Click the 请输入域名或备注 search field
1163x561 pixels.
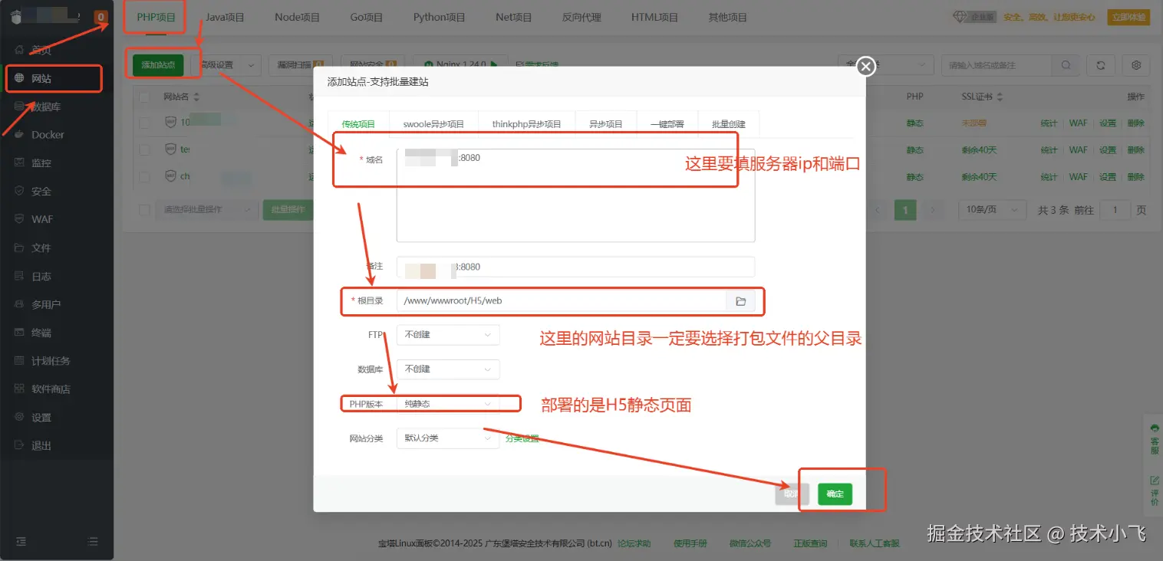[x=997, y=65]
